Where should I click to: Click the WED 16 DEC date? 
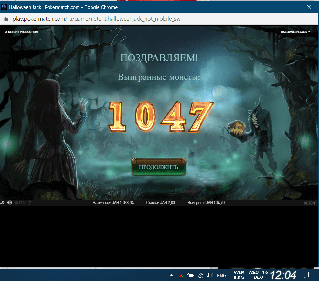[258, 275]
